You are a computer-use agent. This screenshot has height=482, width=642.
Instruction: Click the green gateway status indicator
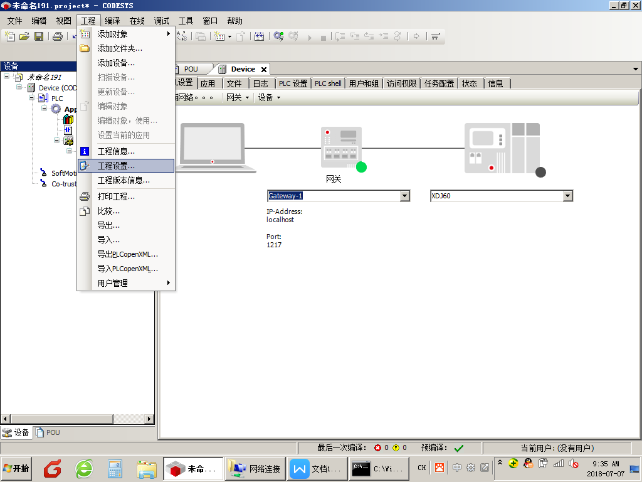click(361, 167)
